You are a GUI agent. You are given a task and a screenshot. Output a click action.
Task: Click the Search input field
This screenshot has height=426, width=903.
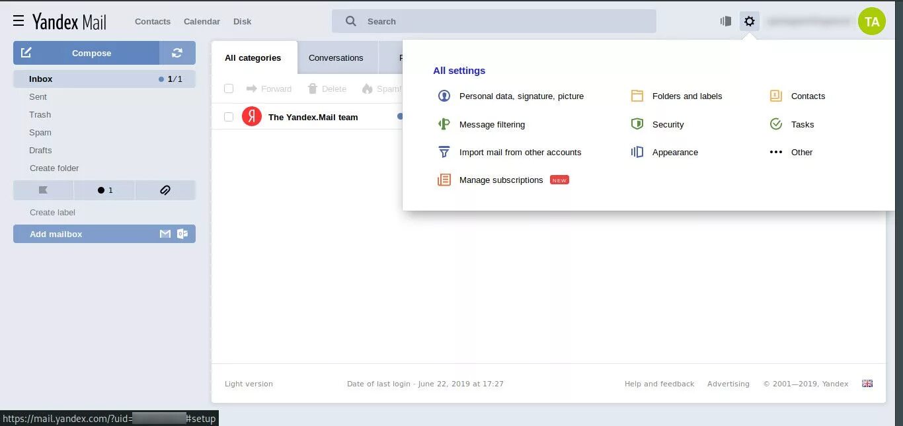(x=494, y=21)
